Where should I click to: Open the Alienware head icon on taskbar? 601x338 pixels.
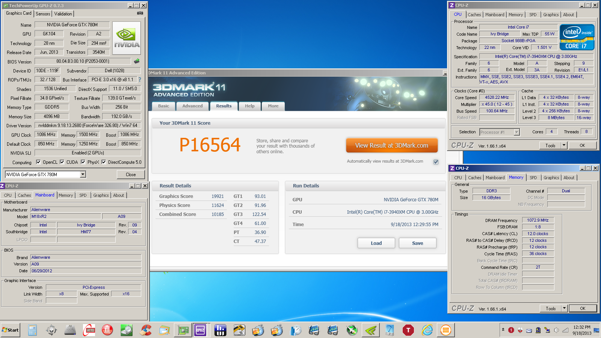pyautogui.click(x=51, y=330)
